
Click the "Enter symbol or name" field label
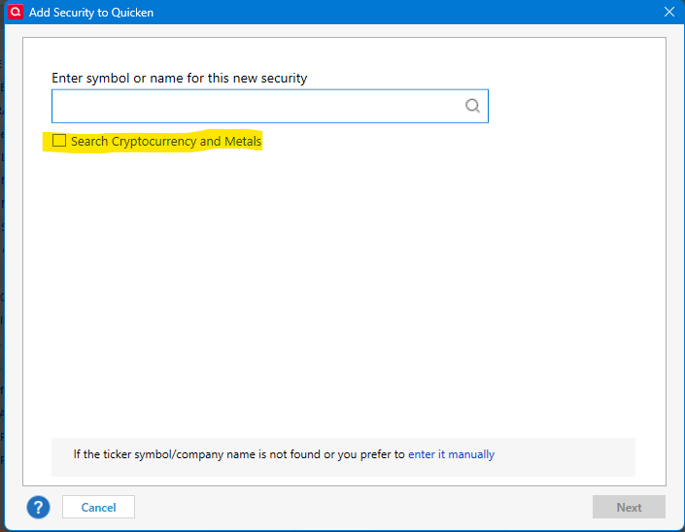(179, 78)
